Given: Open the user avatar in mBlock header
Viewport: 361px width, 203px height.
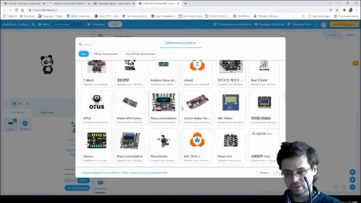Looking at the screenshot, I should coord(324,24).
